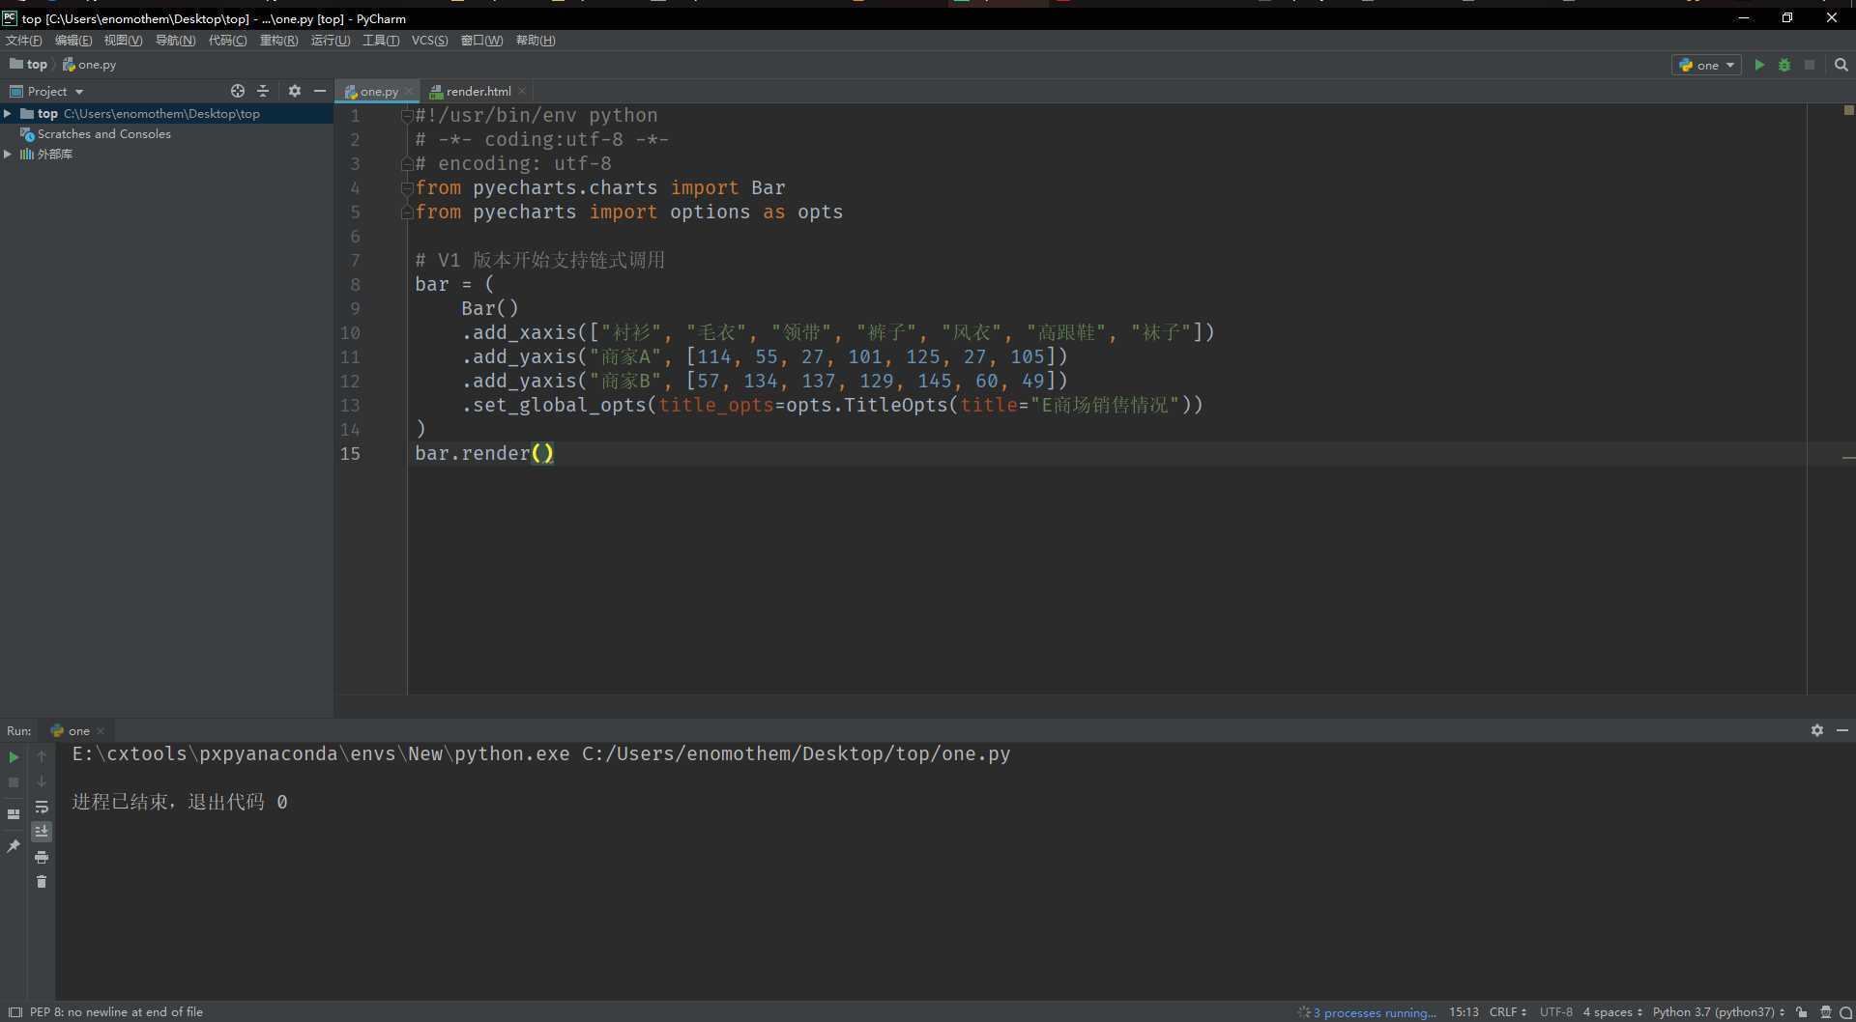Open the 重构(R) menu
1856x1022 pixels.
(x=278, y=40)
